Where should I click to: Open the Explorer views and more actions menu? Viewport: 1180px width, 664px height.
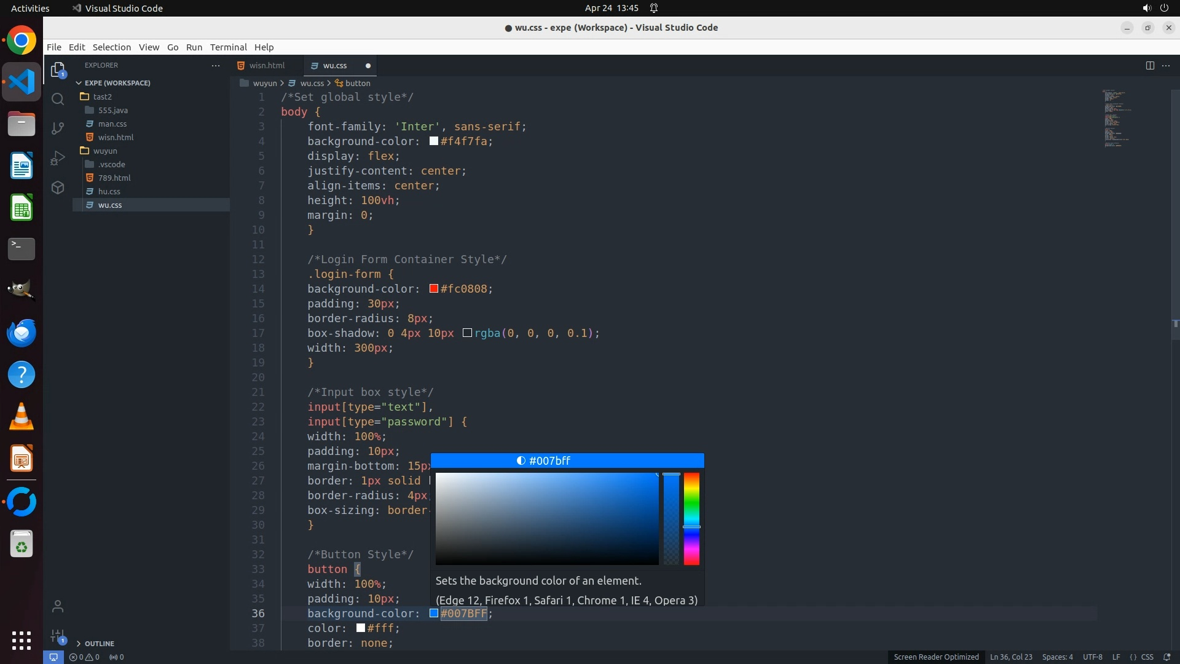(216, 66)
